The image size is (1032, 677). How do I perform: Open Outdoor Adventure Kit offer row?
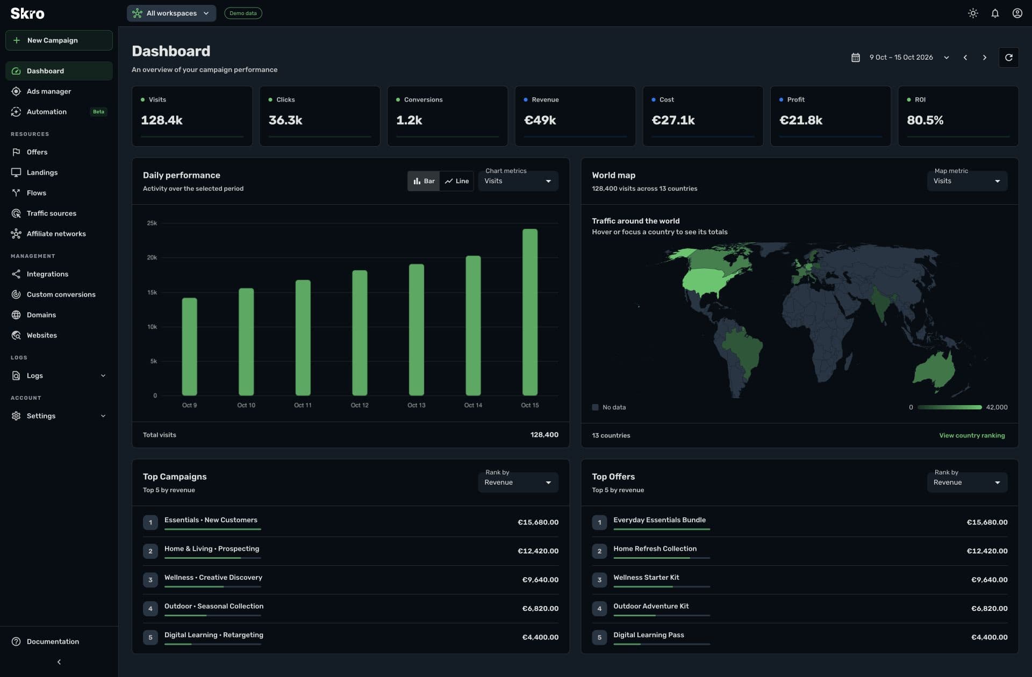(x=799, y=608)
